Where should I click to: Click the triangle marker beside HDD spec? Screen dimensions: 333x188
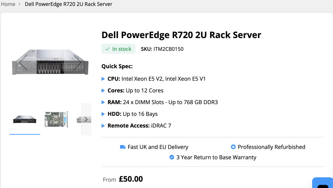pyautogui.click(x=103, y=114)
